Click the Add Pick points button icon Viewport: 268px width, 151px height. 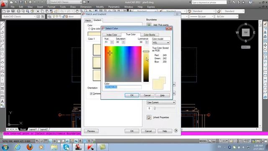(149, 25)
